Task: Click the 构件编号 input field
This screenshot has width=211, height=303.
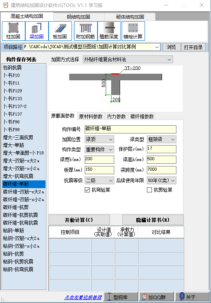Action: [131, 129]
